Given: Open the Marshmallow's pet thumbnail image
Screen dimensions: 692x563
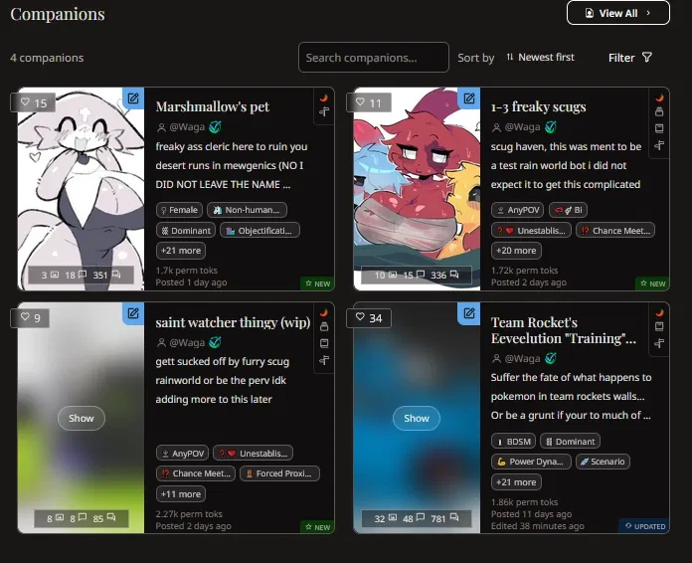Looking at the screenshot, I should pos(81,189).
